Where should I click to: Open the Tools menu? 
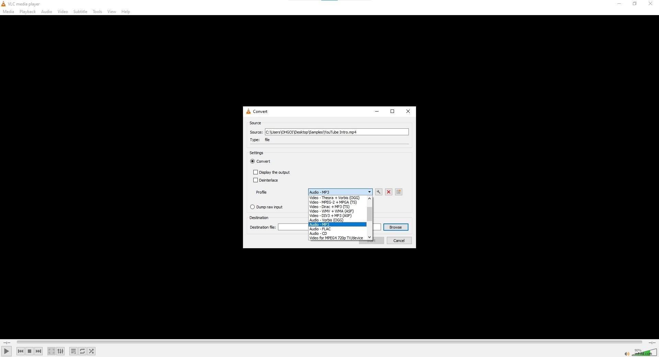coord(97,11)
